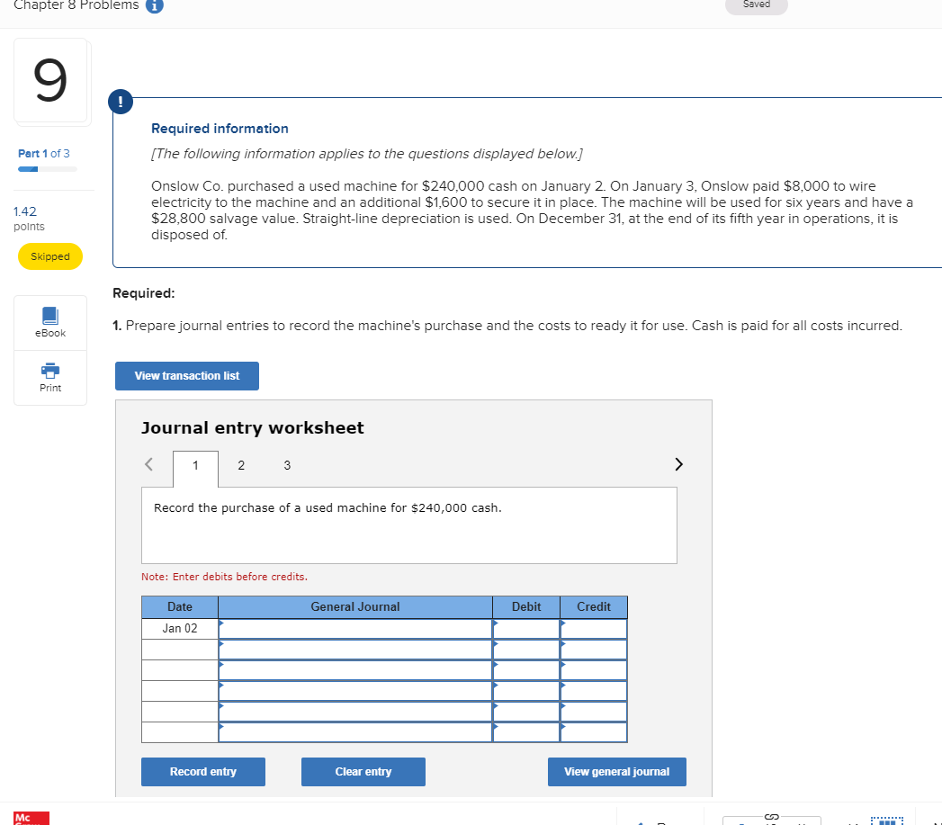Go to next journal entry arrow
Image resolution: width=942 pixels, height=825 pixels.
coord(679,464)
